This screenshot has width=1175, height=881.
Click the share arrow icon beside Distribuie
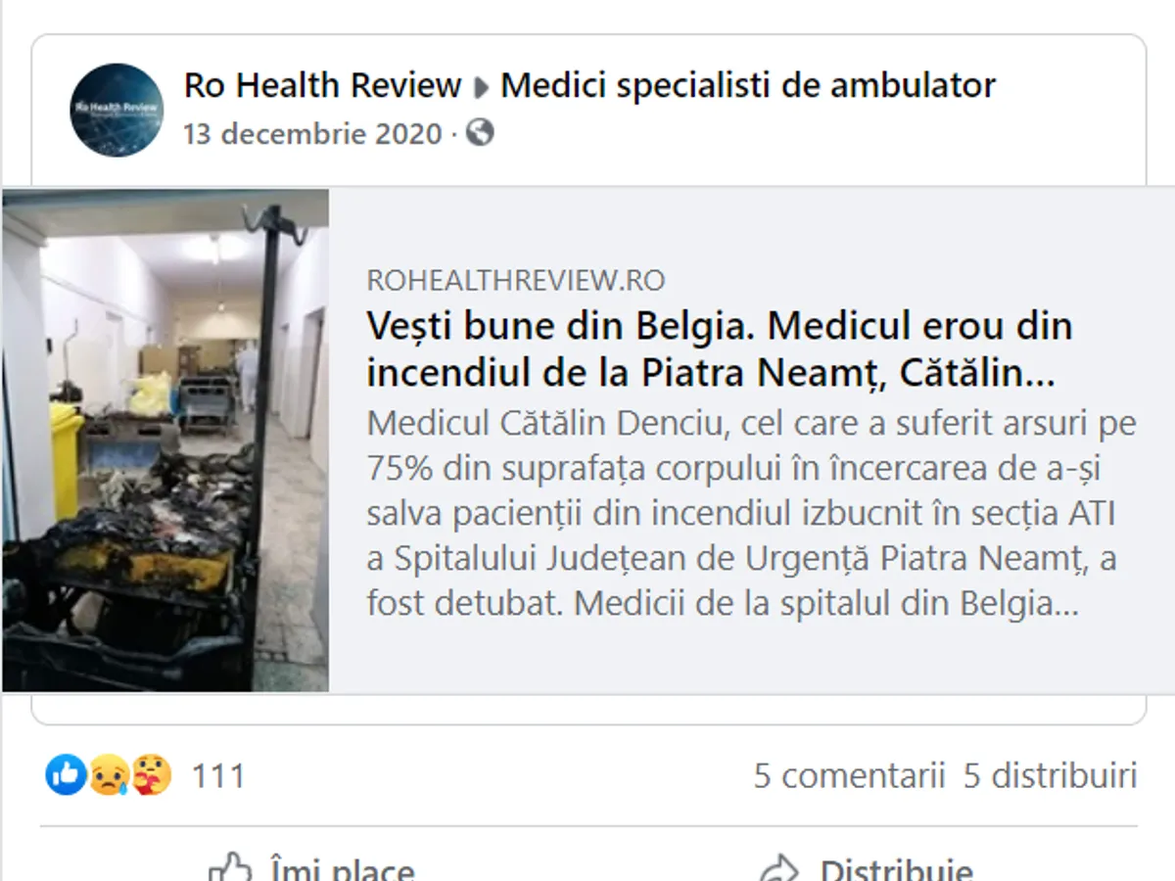pos(779,868)
